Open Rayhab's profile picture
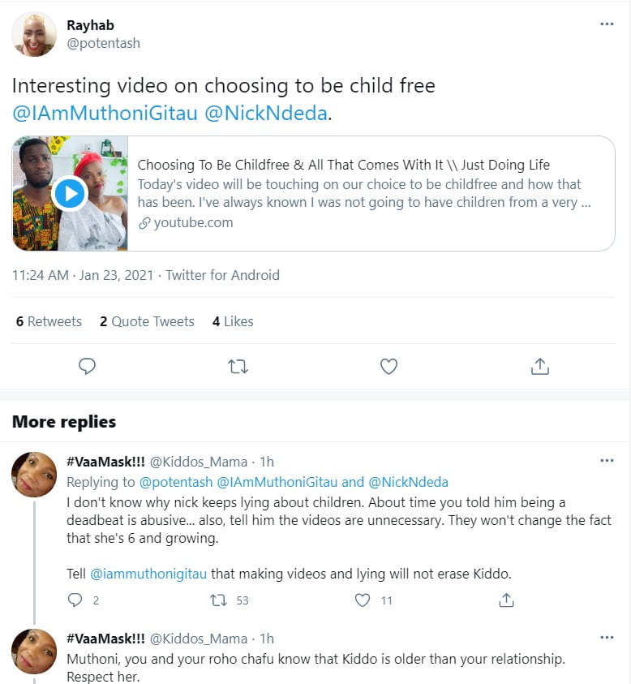The image size is (631, 684). click(34, 34)
